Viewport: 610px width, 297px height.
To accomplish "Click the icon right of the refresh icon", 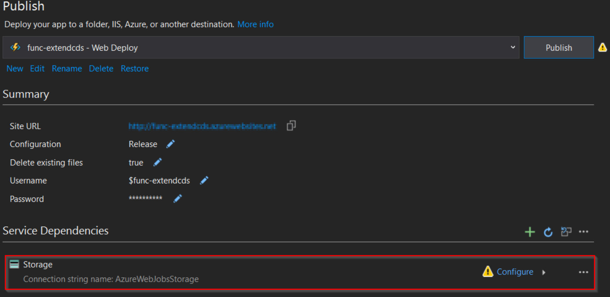I will [x=566, y=232].
